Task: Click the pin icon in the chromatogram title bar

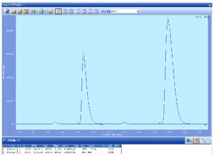Action: pos(210,6)
